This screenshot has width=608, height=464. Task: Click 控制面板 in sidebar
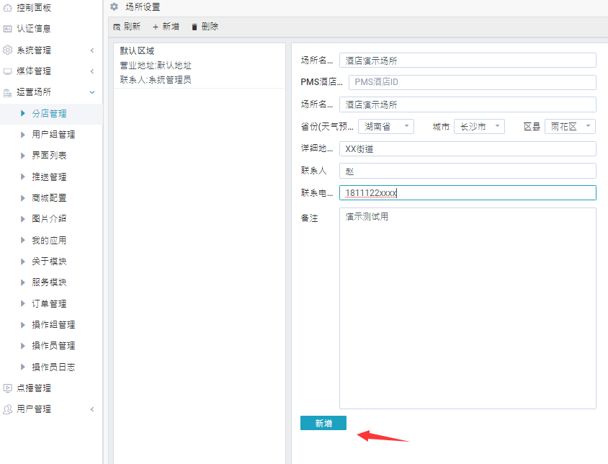[34, 7]
